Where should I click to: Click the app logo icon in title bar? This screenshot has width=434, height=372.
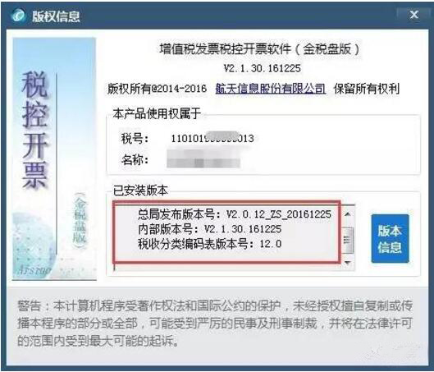click(x=19, y=15)
